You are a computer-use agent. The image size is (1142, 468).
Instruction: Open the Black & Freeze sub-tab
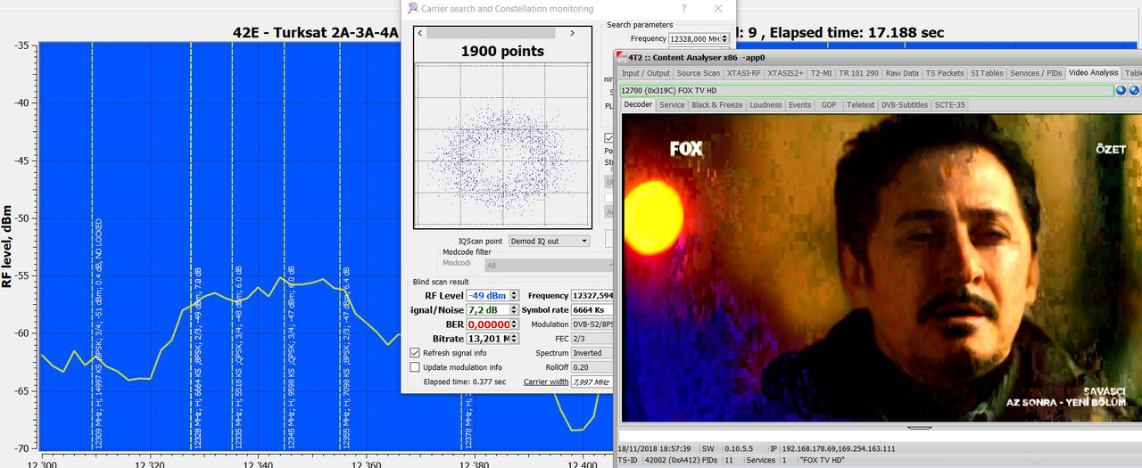tap(716, 104)
